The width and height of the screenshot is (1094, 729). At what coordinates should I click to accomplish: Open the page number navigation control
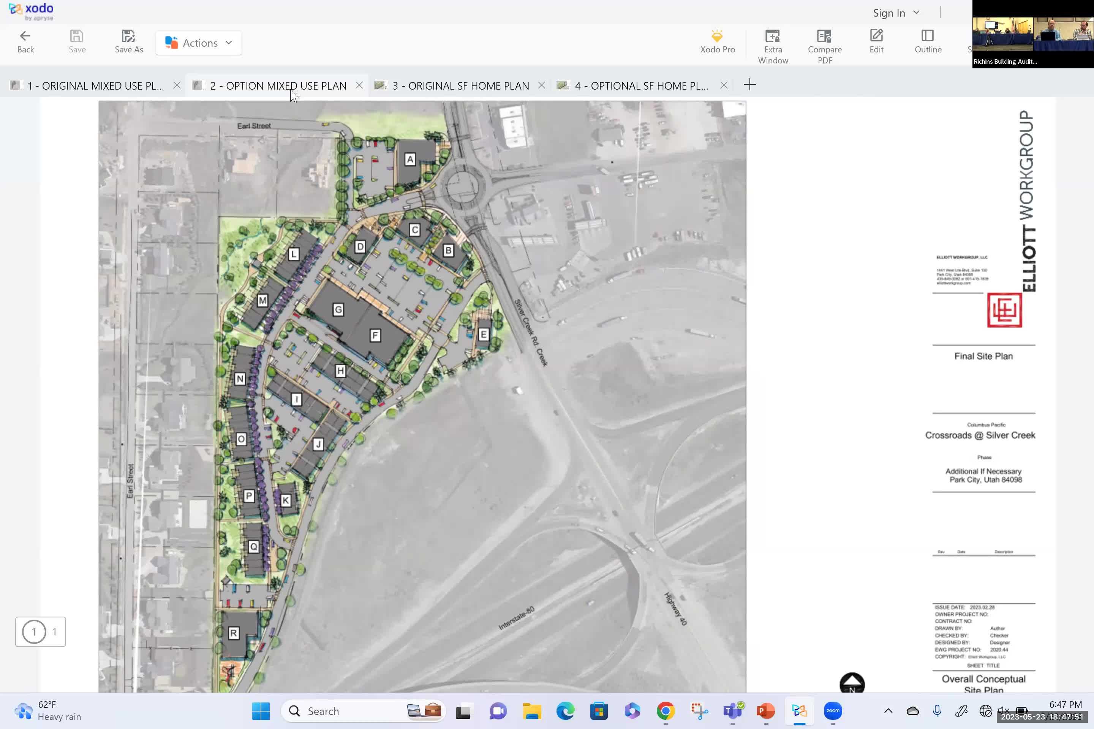41,631
